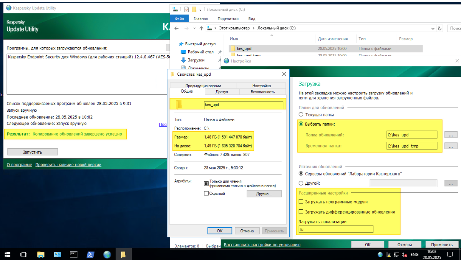Click the Start button on the taskbar
The image size is (461, 260).
click(8, 254)
